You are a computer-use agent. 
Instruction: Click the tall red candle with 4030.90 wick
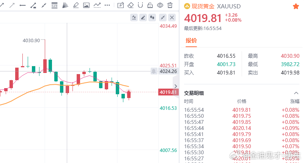point(45,66)
